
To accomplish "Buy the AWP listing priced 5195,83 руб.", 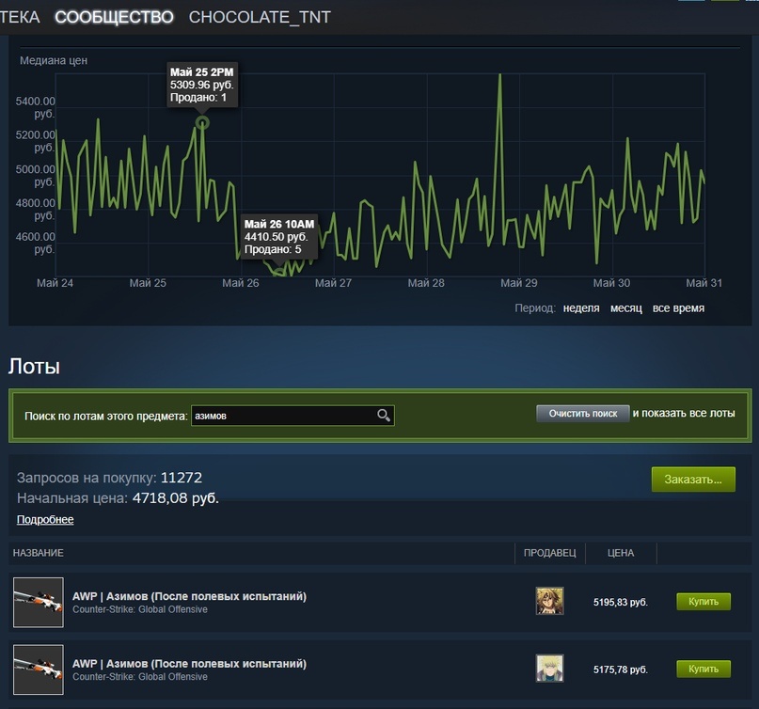I will tap(704, 602).
